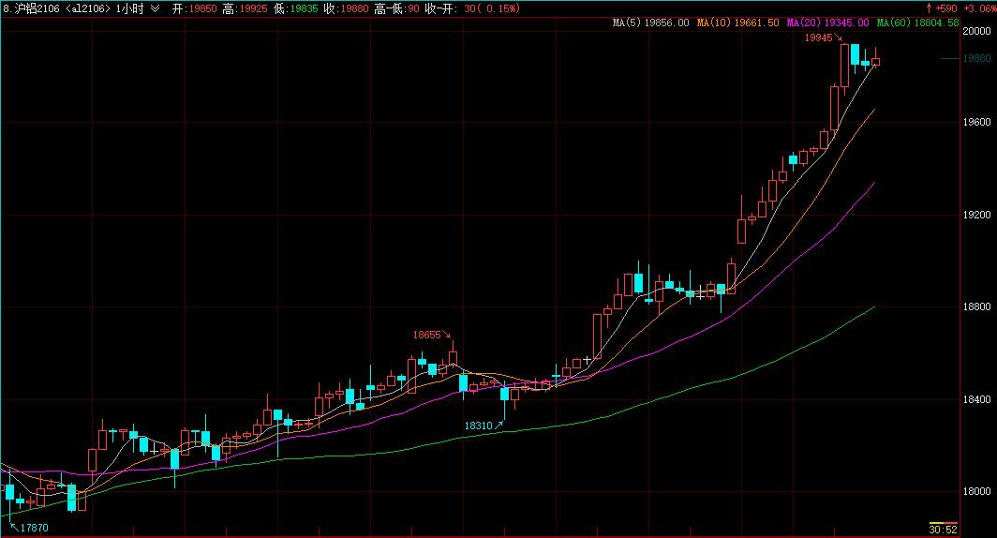Click the yellow-red countdown progress bar
Image resolution: width=997 pixels, height=538 pixels.
tap(942, 522)
